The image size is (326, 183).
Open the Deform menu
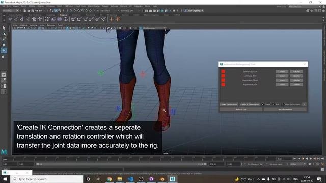[123, 6]
